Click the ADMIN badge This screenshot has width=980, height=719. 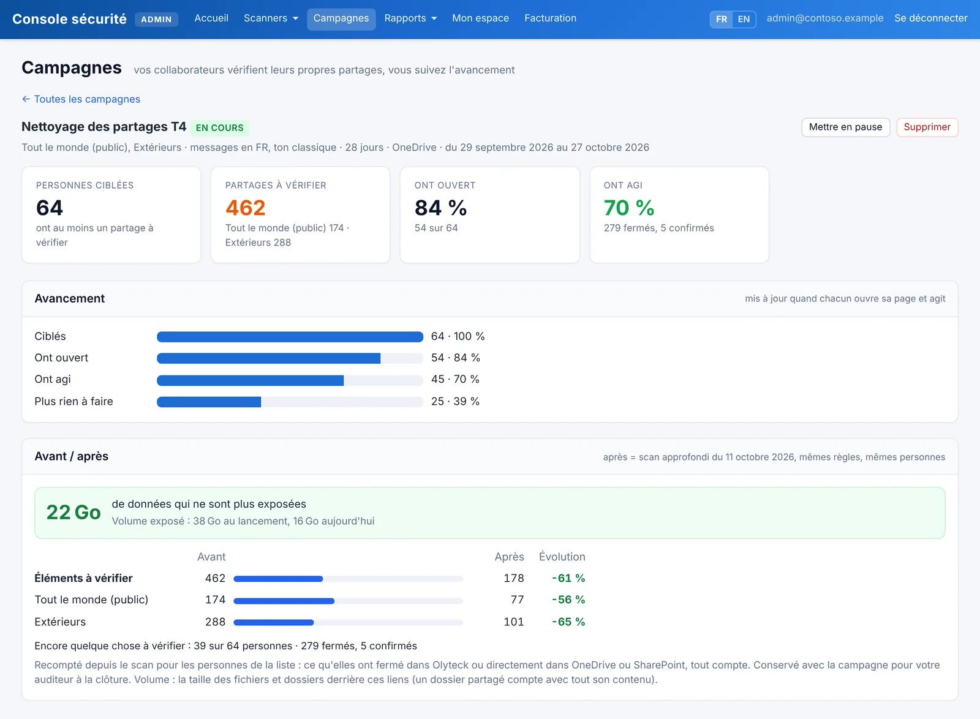(156, 20)
